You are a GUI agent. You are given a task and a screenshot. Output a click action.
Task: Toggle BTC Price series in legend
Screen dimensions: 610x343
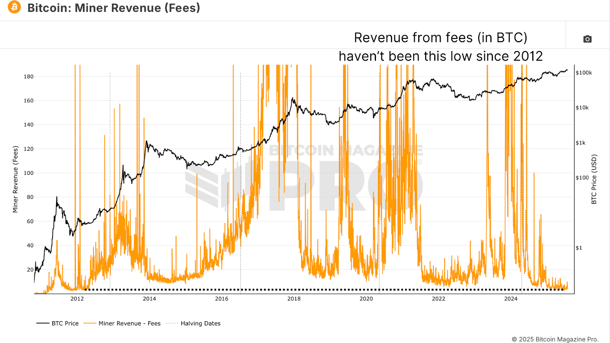click(x=58, y=323)
